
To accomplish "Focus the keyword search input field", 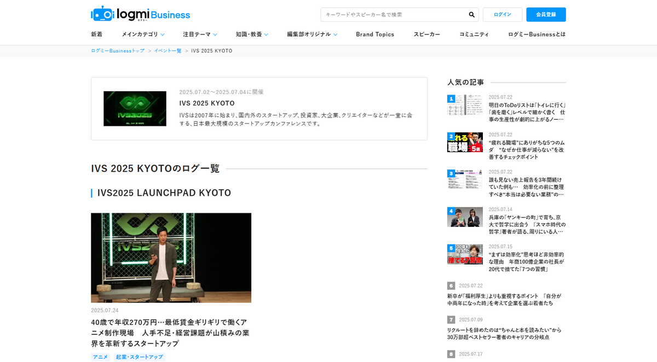I will pyautogui.click(x=394, y=15).
